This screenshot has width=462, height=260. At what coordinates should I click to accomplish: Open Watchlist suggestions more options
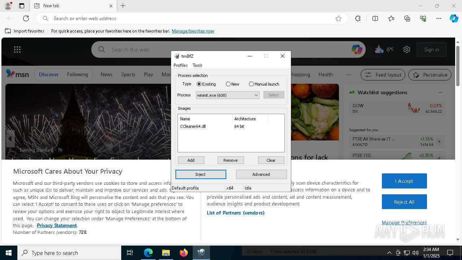440,92
